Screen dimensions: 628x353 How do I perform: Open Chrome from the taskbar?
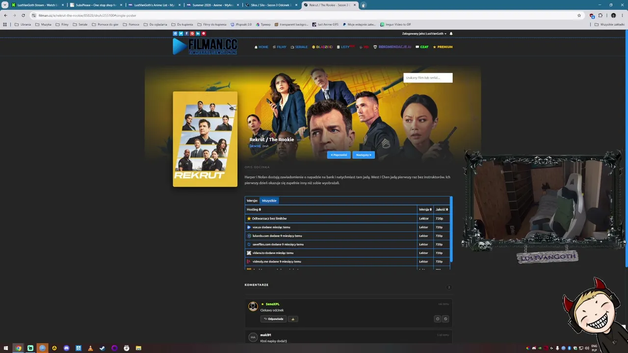click(18, 348)
